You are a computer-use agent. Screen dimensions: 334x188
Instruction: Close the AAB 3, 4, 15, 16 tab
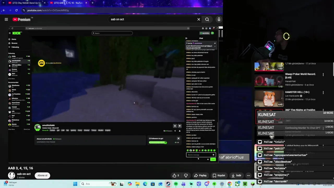pos(86,3)
